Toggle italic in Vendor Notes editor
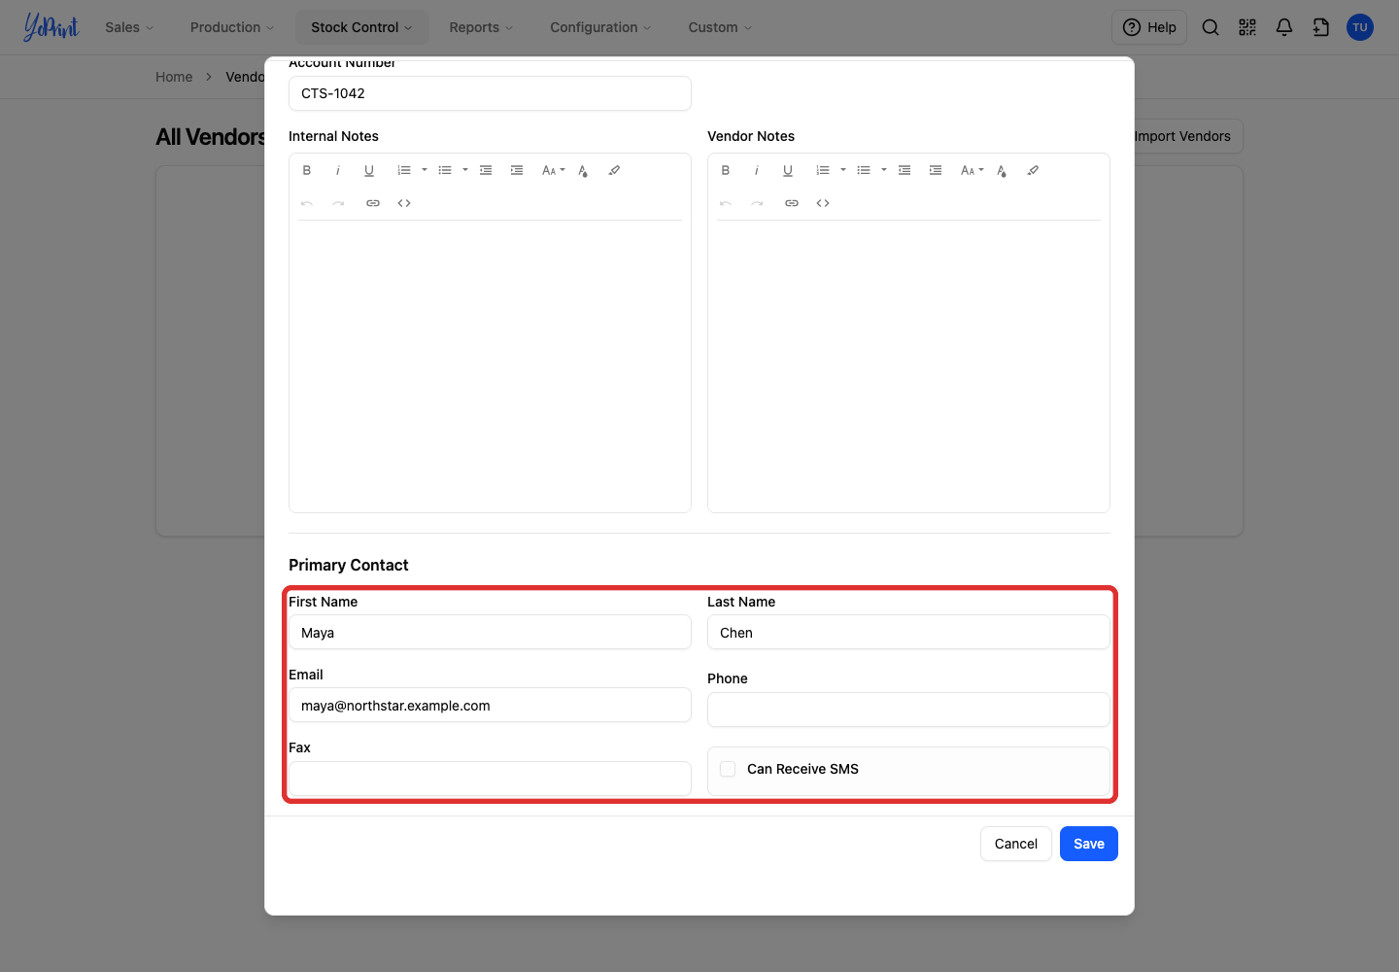Image resolution: width=1399 pixels, height=972 pixels. (757, 170)
